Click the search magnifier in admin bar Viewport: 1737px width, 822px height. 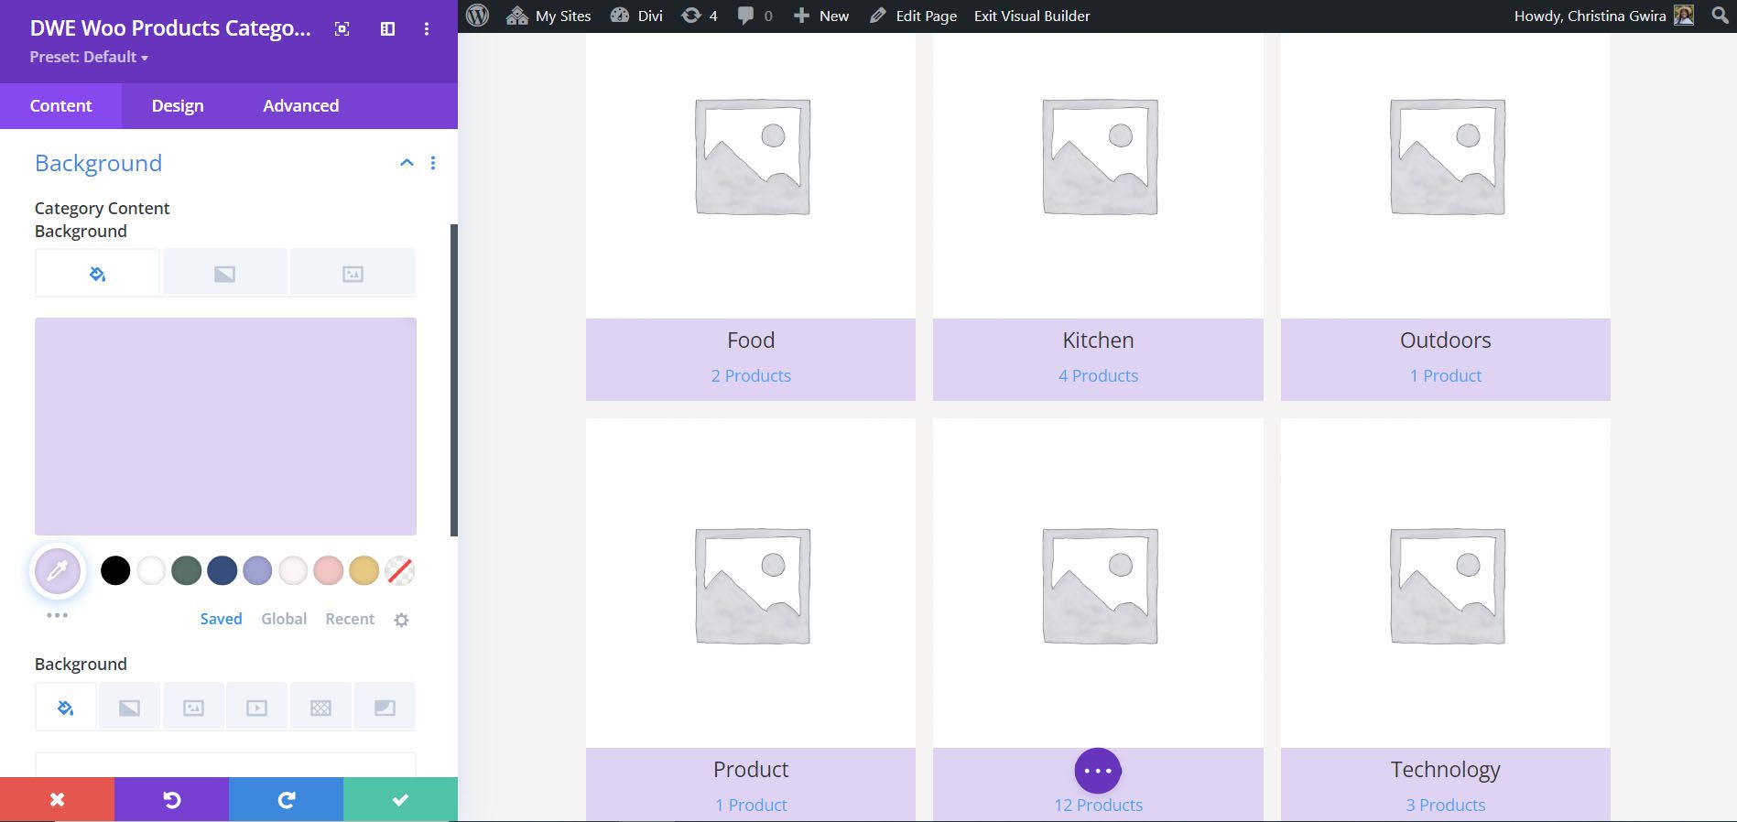1720,16
